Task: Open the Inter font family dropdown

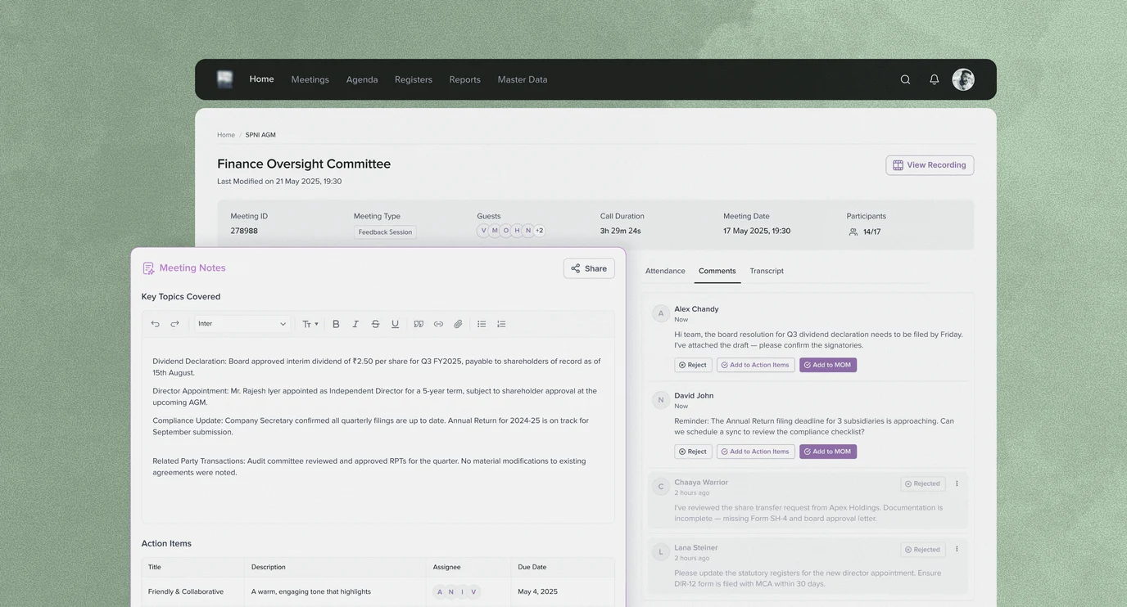Action: click(x=242, y=324)
